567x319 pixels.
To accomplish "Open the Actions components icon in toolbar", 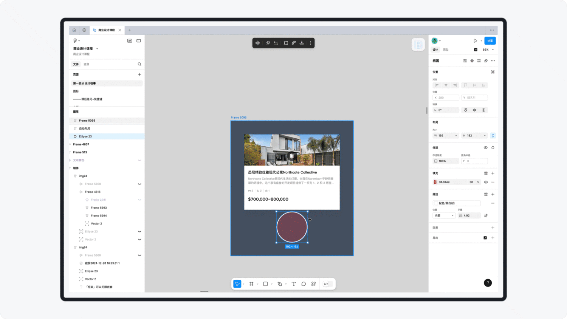I will pyautogui.click(x=314, y=284).
